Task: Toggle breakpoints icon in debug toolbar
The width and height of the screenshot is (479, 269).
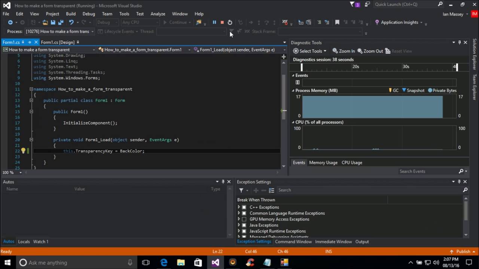Action: coord(285,22)
